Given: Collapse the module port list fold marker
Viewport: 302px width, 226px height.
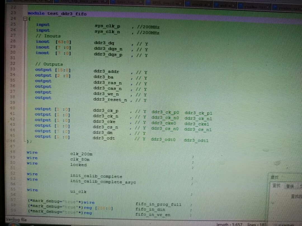Looking at the screenshot, I should pyautogui.click(x=25, y=19).
